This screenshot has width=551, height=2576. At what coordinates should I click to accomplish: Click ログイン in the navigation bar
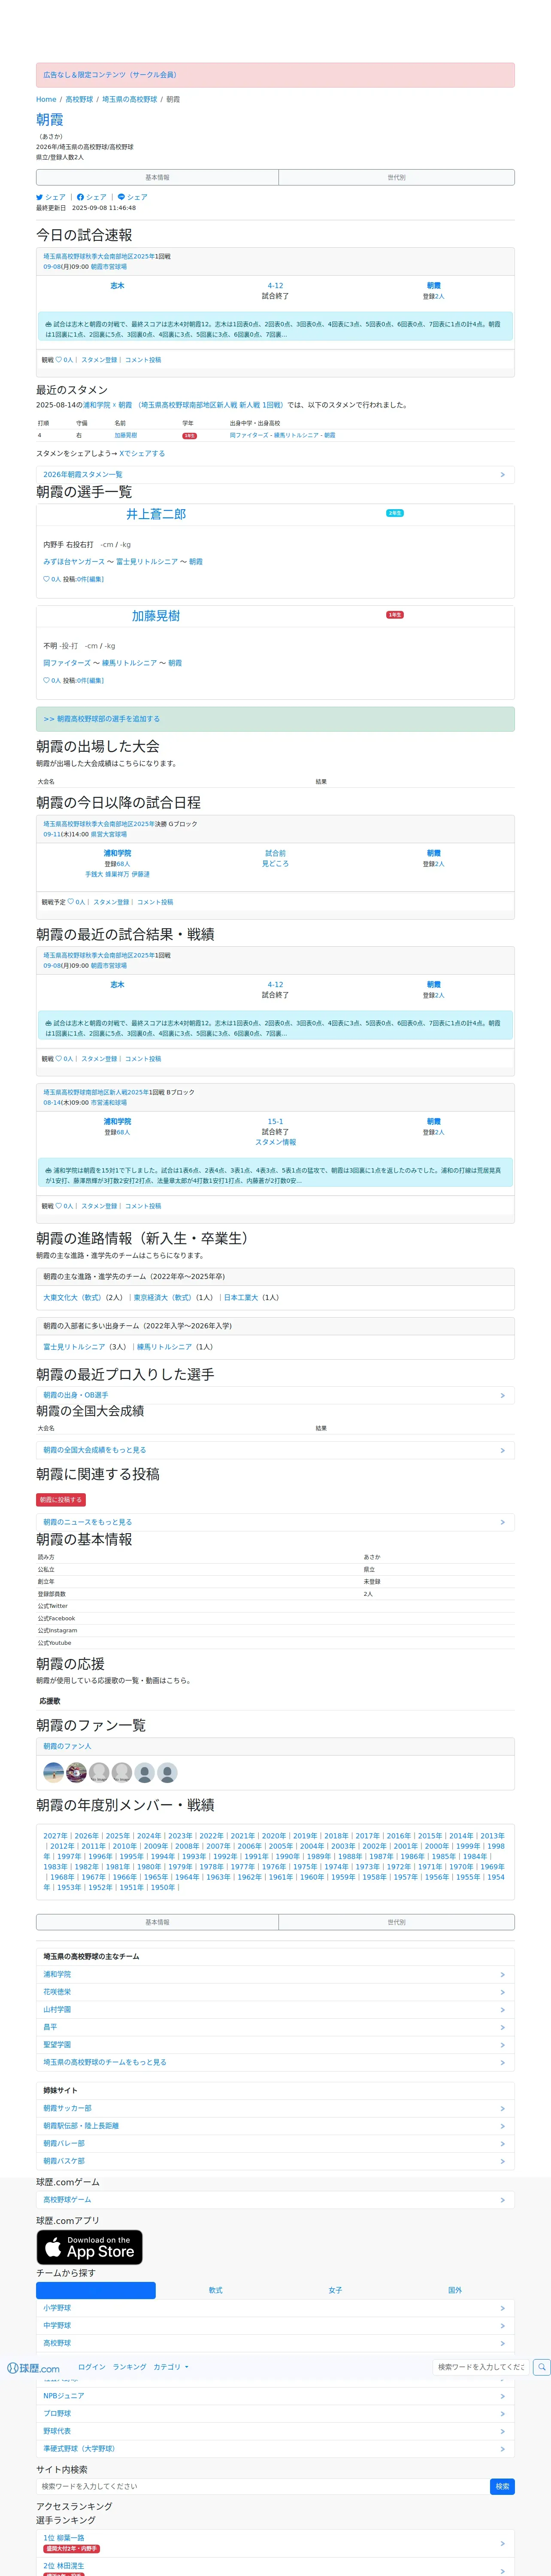92,2367
